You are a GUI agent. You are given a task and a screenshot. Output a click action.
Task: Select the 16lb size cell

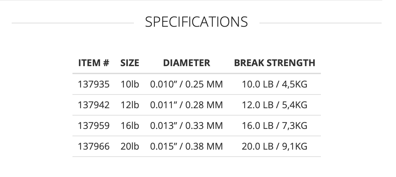tap(130, 126)
